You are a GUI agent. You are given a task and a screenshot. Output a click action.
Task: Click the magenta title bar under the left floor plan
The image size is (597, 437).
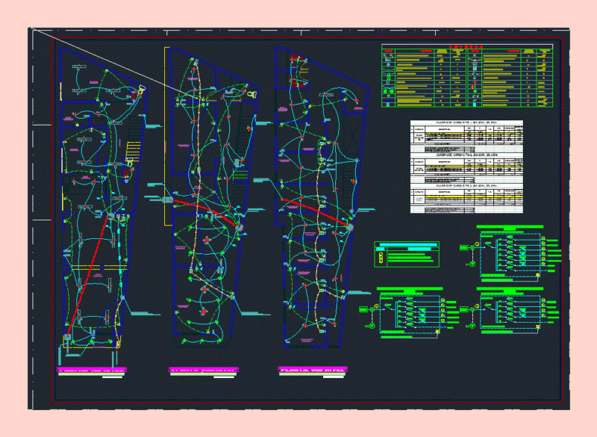91,370
